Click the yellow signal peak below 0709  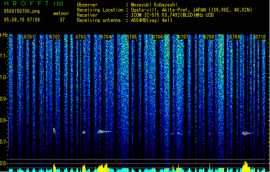[x=246, y=166]
